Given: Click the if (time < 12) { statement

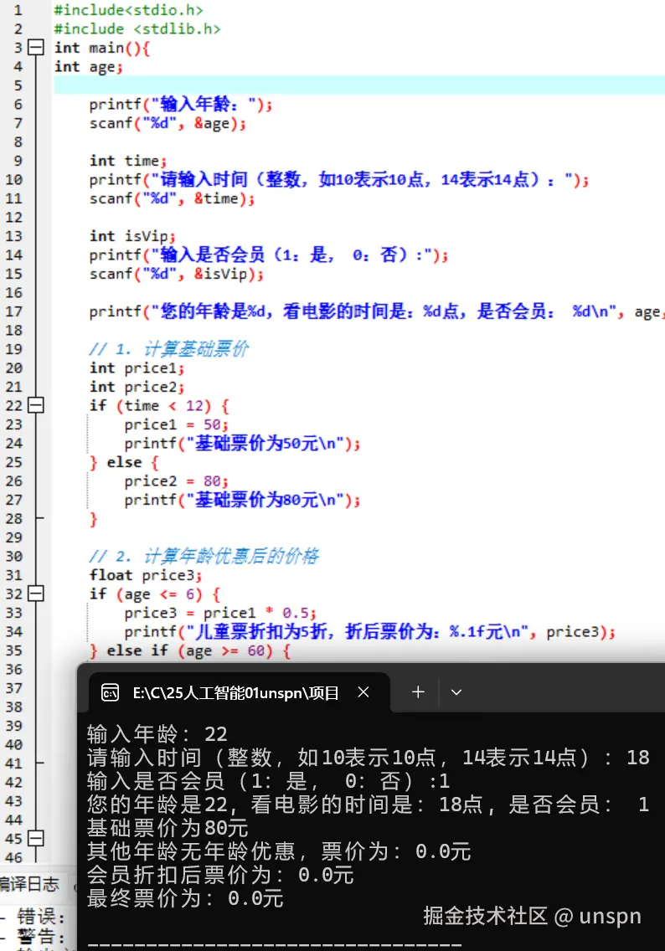Looking at the screenshot, I should point(159,405).
